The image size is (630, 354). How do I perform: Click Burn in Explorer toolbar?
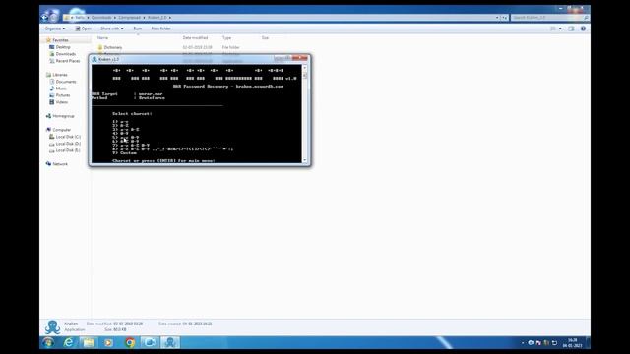[x=138, y=29]
